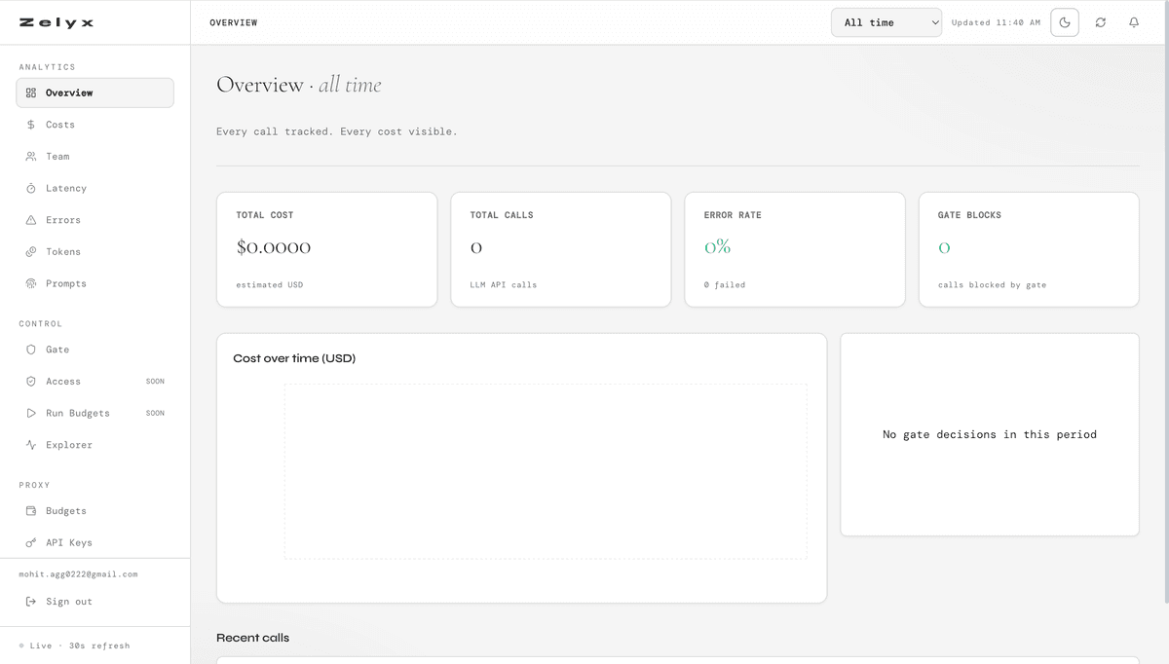This screenshot has height=664, width=1169.
Task: Click the Total Cost card
Action: (326, 249)
